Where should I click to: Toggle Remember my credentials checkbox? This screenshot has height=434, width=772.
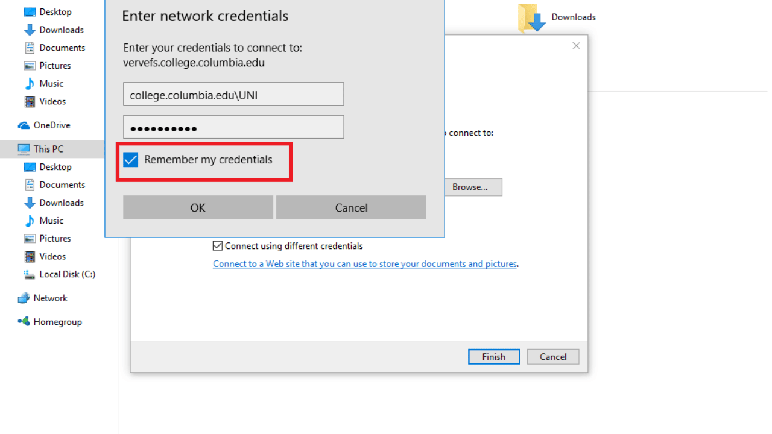click(130, 160)
